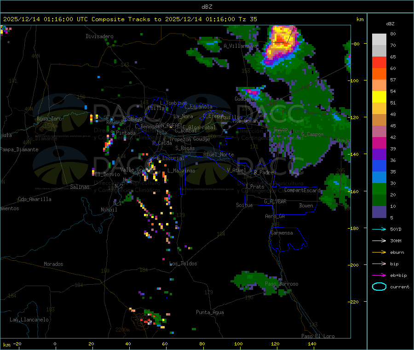Click the 'Agua_Toro' map label
The width and height of the screenshot is (414, 350).
pos(49,119)
